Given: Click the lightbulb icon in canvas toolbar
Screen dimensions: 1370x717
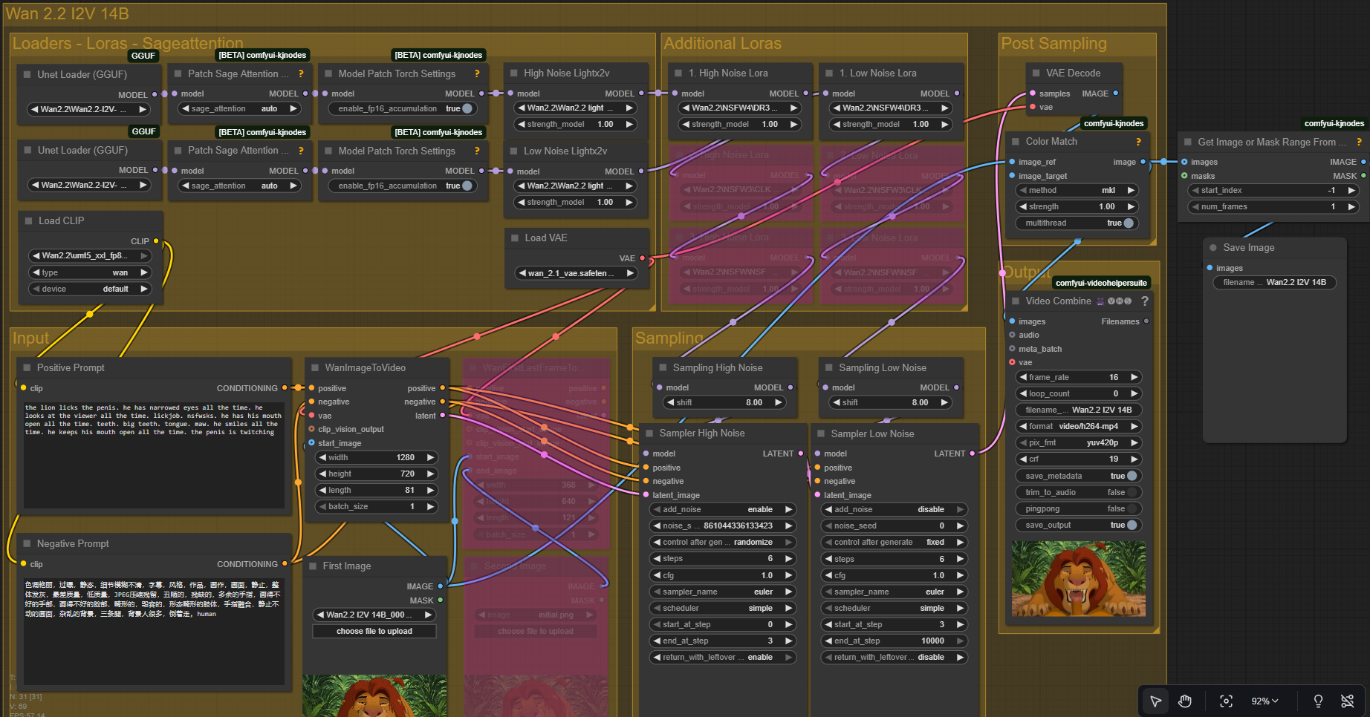Looking at the screenshot, I should tap(1318, 701).
